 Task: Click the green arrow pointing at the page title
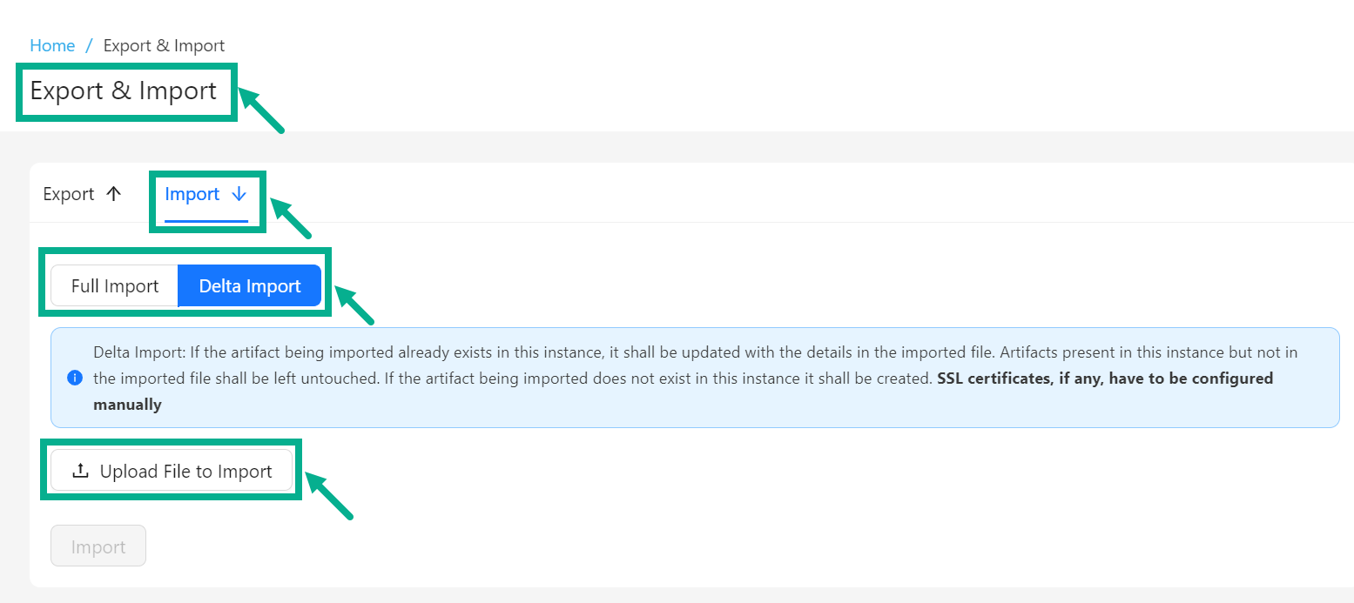tap(261, 110)
